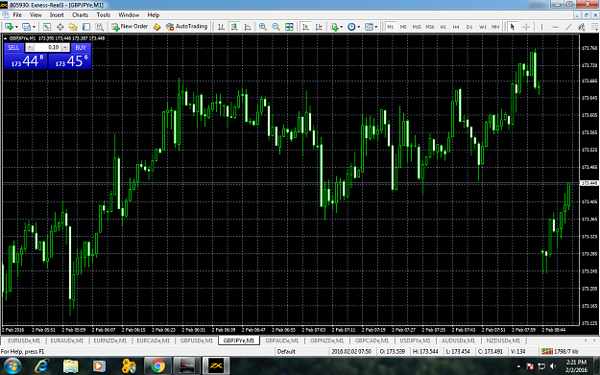The image size is (600, 375).
Task: Open a new chart via toolbar icon
Action: [9, 27]
